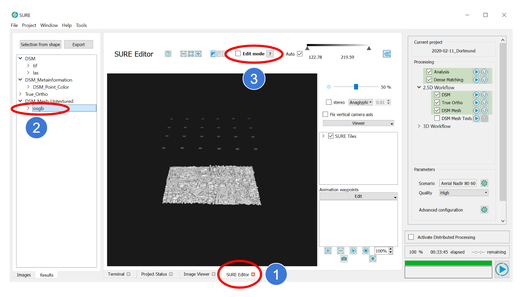Run the DSM Mesh Texture step
The height and width of the screenshot is (297, 527).
click(x=476, y=118)
